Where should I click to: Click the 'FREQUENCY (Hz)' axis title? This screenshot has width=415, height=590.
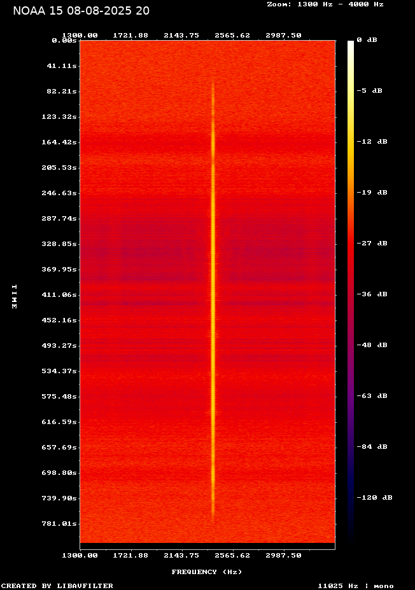207,572
